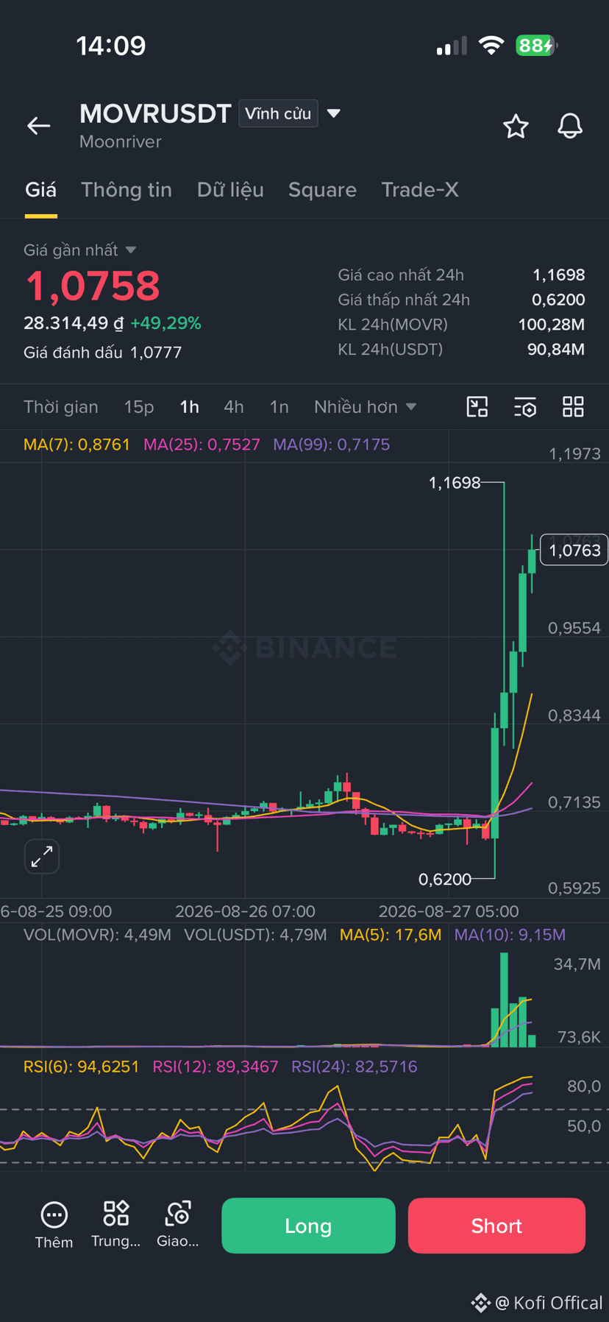The width and height of the screenshot is (609, 1322).
Task: Tap the back arrow icon
Action: (39, 126)
